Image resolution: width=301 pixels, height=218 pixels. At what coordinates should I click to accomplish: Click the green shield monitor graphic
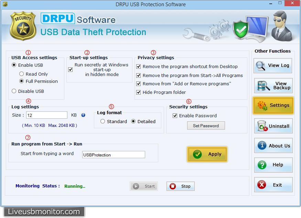pyautogui.click(x=250, y=29)
